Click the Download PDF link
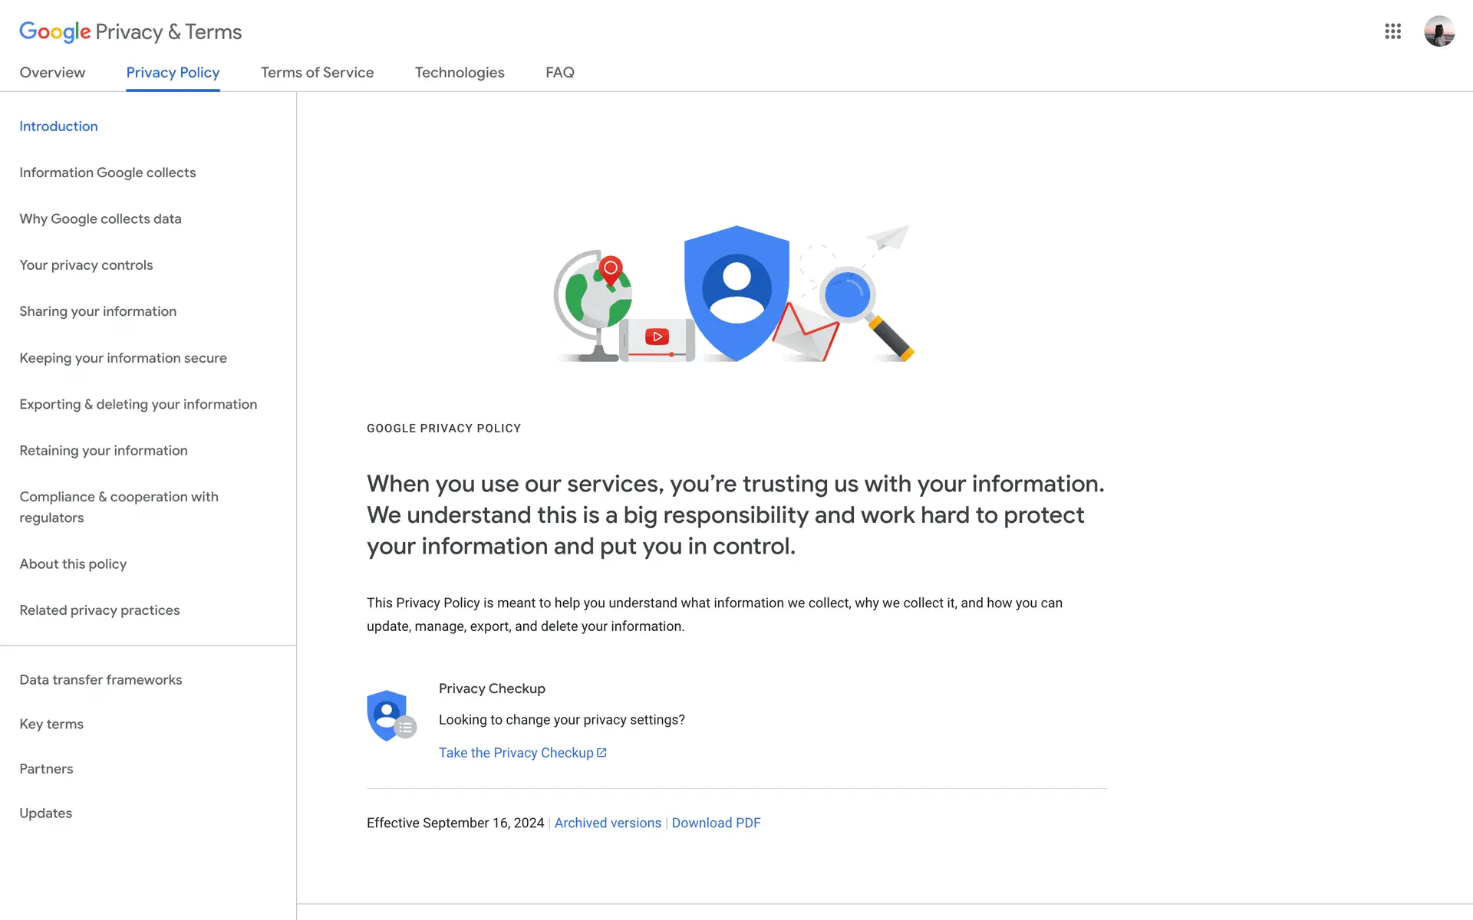 click(x=716, y=823)
